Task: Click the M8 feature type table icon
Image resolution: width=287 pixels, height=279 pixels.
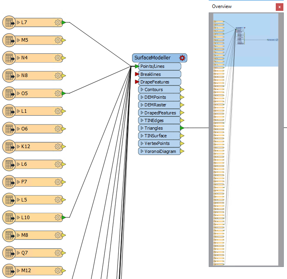Action: tap(9, 235)
